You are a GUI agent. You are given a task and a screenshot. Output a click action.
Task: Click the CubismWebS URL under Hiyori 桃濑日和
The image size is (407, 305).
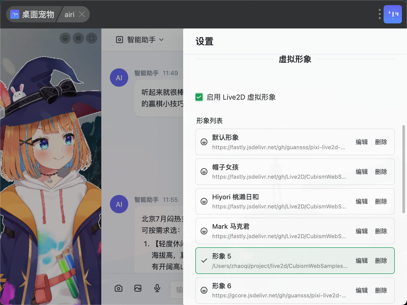(x=279, y=206)
